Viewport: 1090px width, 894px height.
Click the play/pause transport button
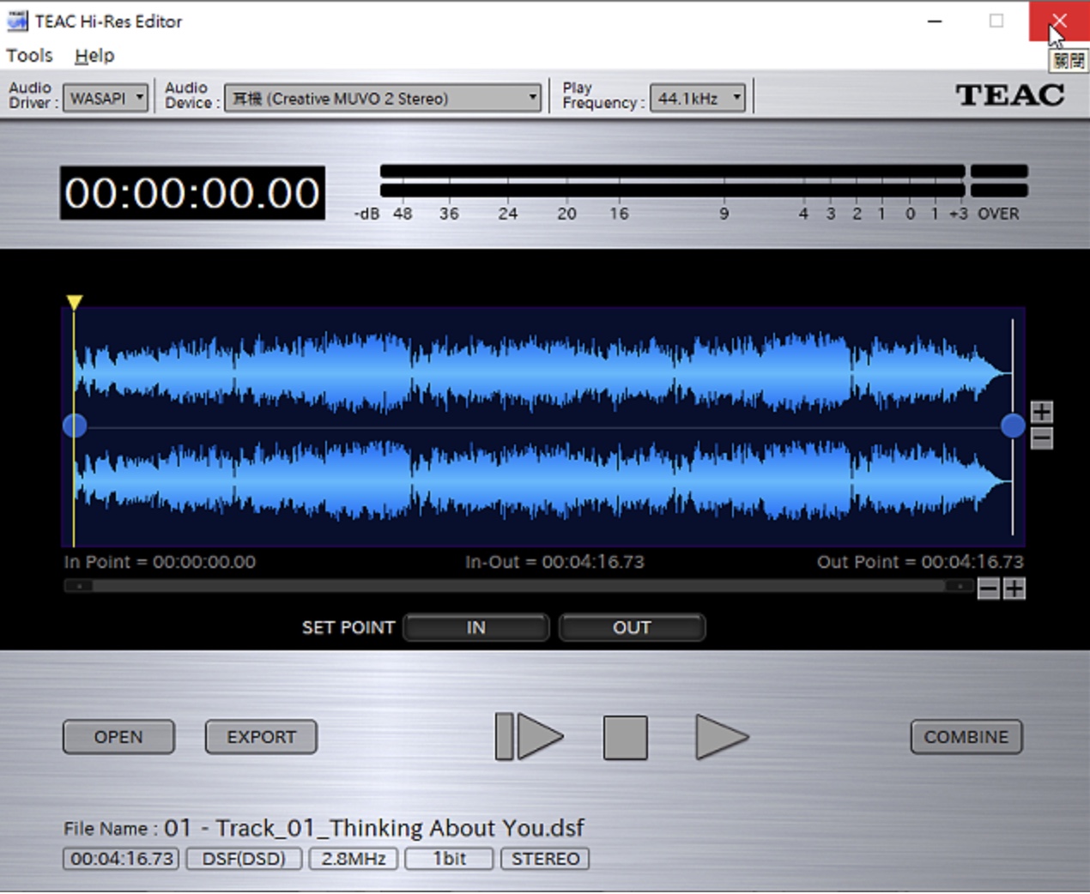[x=529, y=737]
